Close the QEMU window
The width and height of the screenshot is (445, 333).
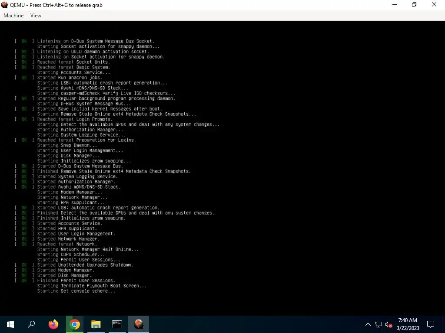(434, 5)
